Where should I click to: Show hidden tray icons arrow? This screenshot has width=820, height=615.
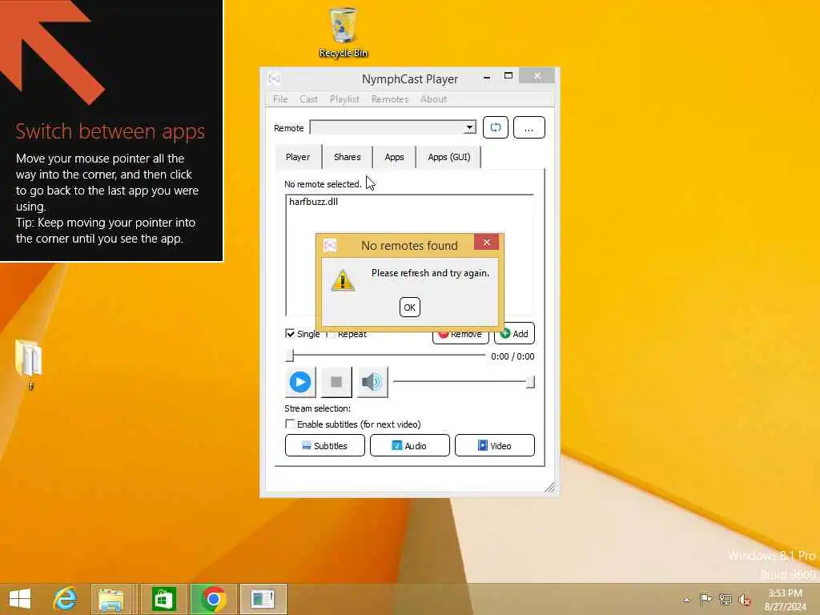coord(686,600)
